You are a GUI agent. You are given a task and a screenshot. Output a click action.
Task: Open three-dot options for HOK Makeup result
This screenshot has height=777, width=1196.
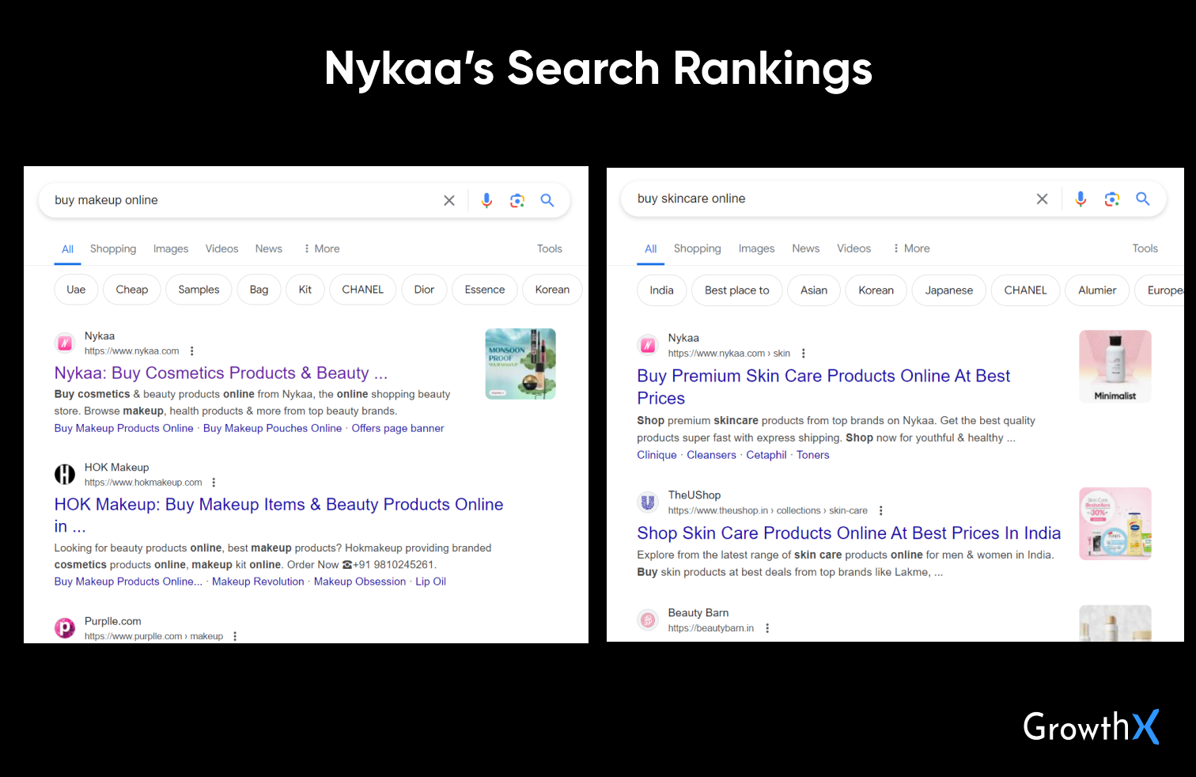pos(214,483)
